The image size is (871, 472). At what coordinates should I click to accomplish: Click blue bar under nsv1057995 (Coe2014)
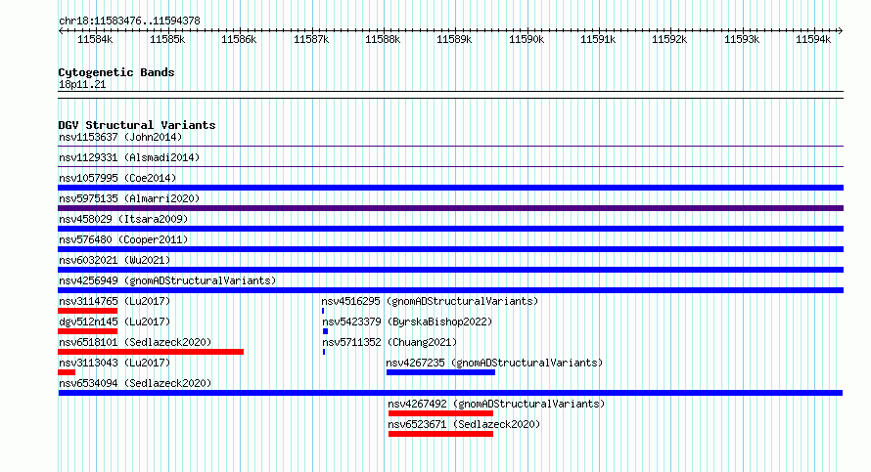click(x=450, y=188)
